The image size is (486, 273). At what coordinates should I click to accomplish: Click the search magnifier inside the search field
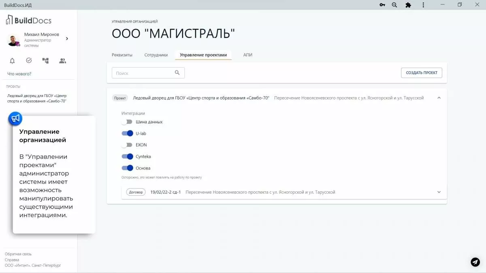coord(177,72)
